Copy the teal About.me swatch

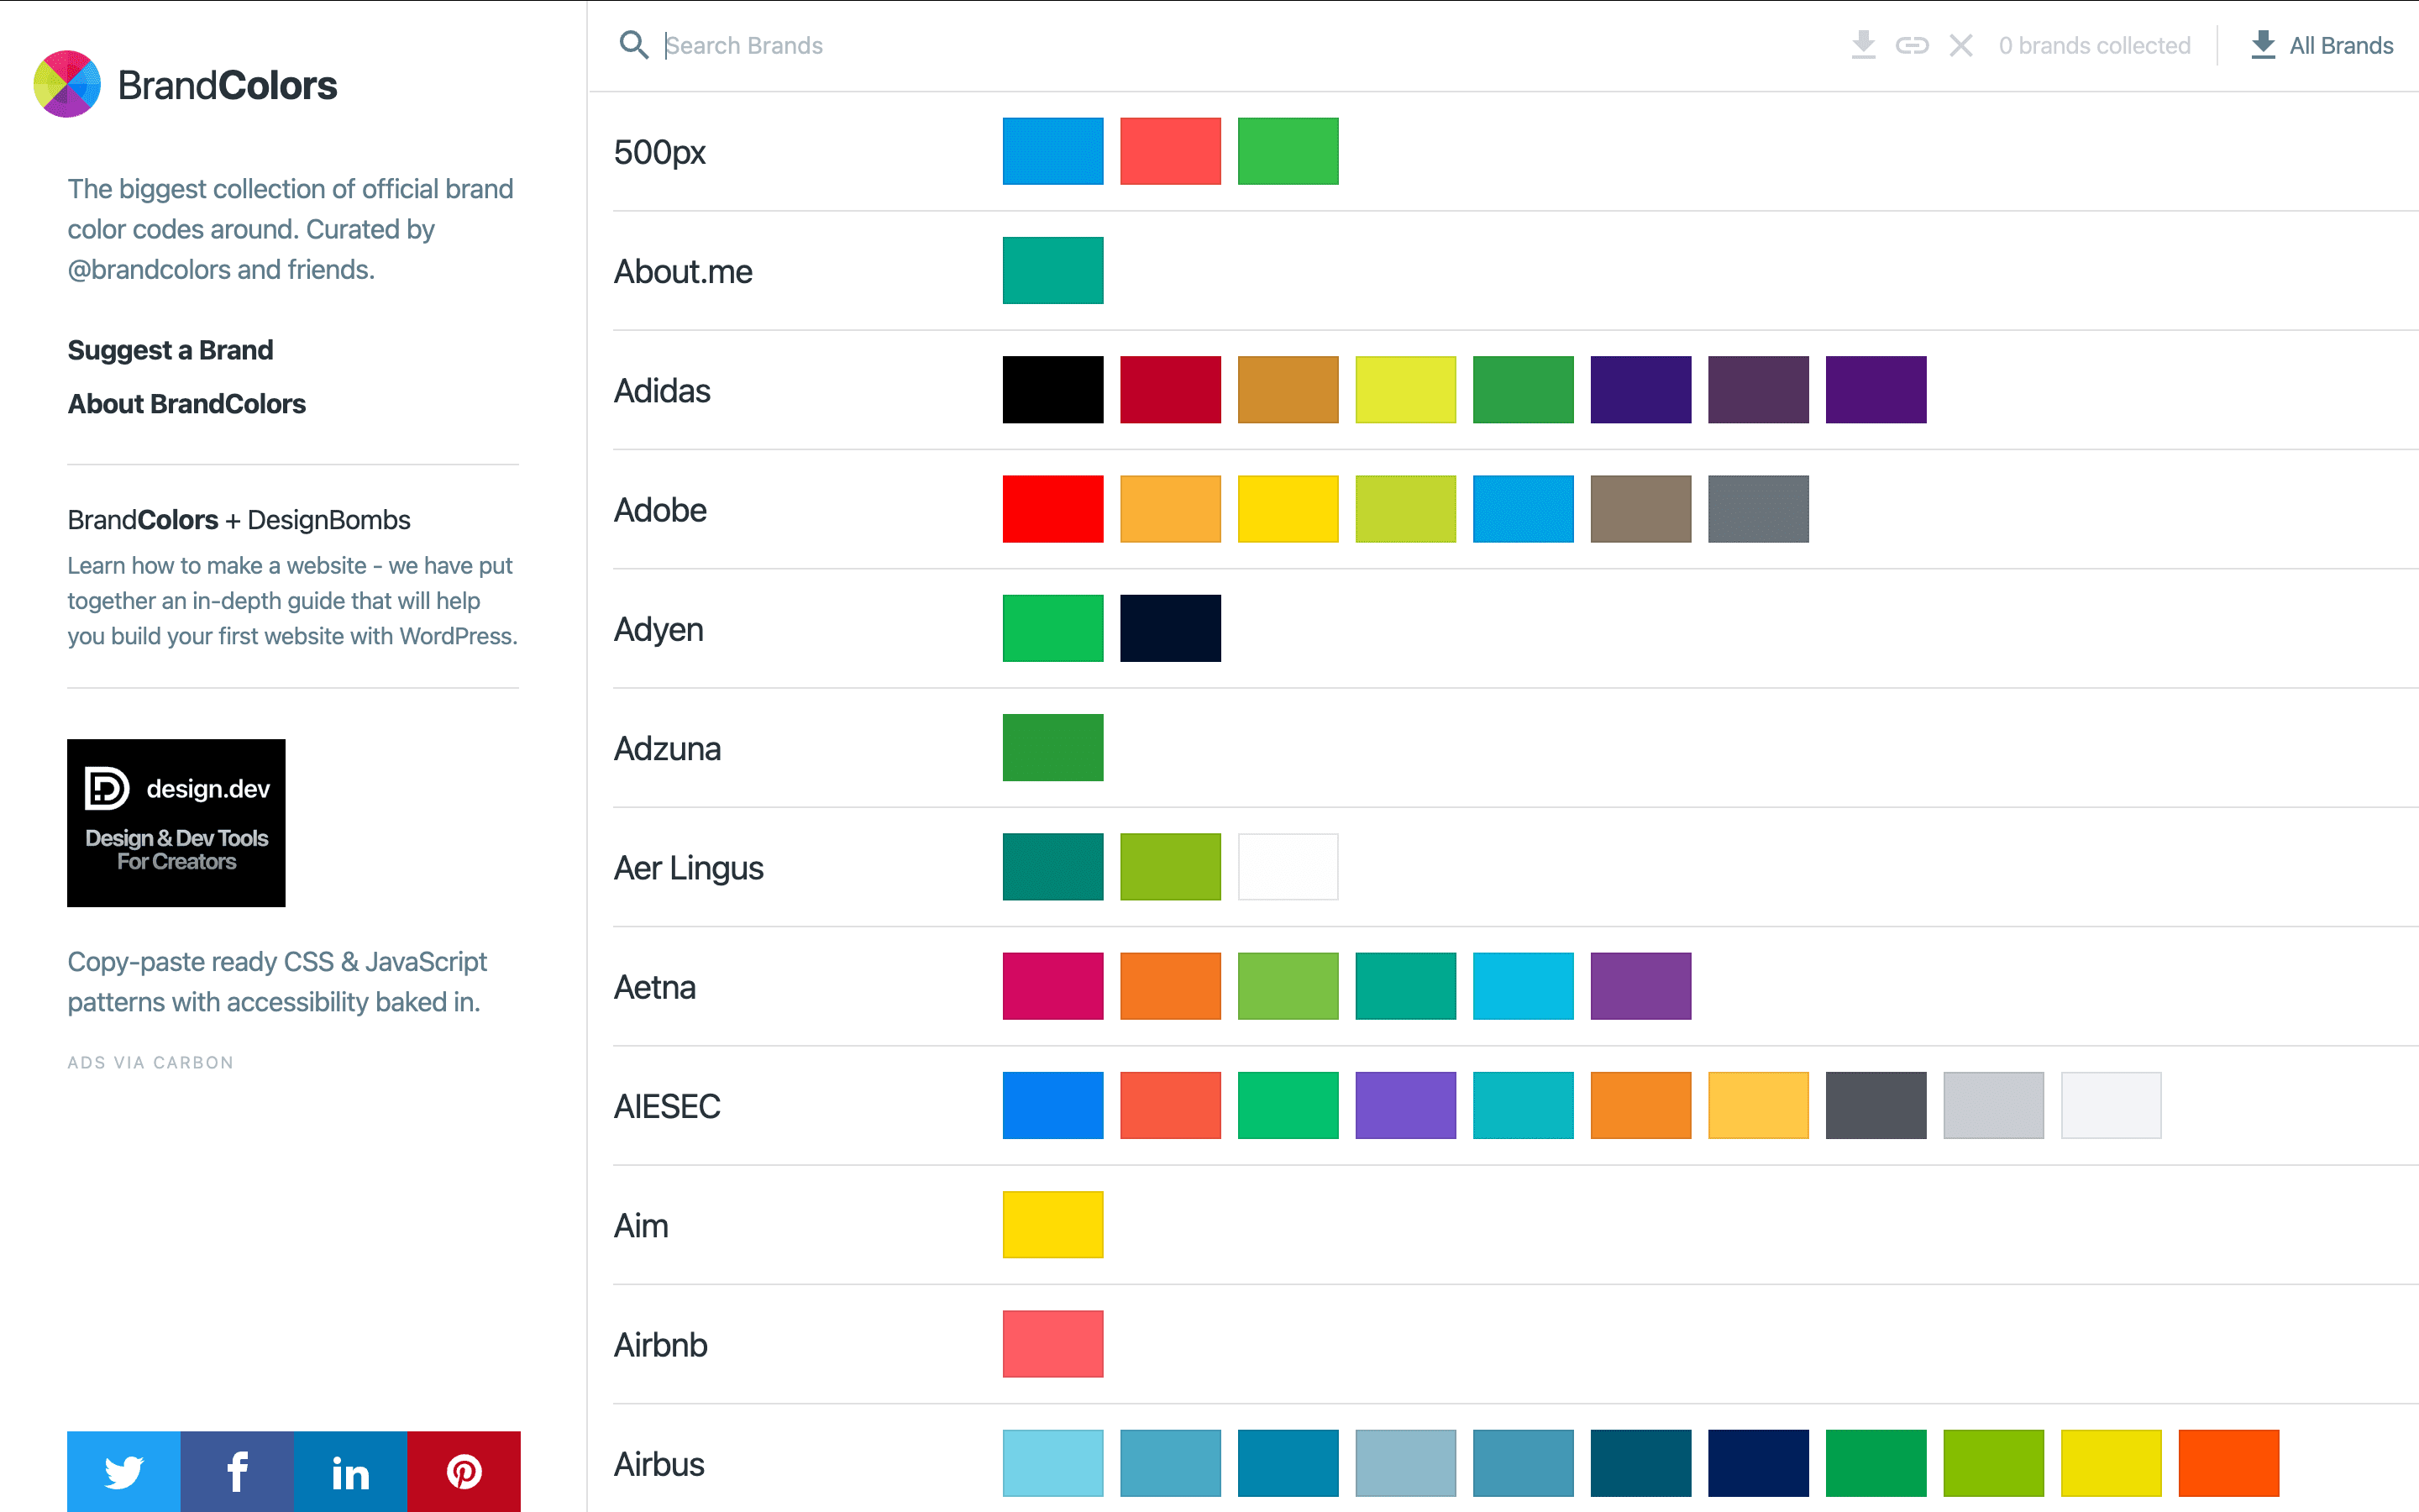coord(1052,270)
